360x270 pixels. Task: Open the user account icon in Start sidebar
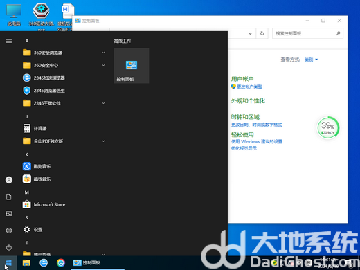point(9,180)
